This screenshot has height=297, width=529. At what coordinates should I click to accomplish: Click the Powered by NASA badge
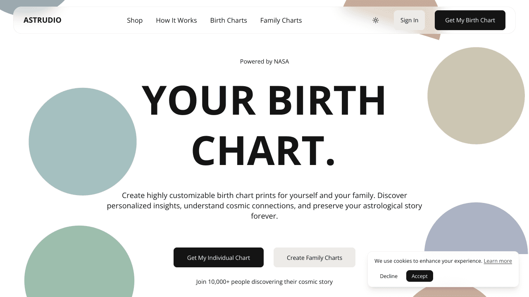[264, 61]
